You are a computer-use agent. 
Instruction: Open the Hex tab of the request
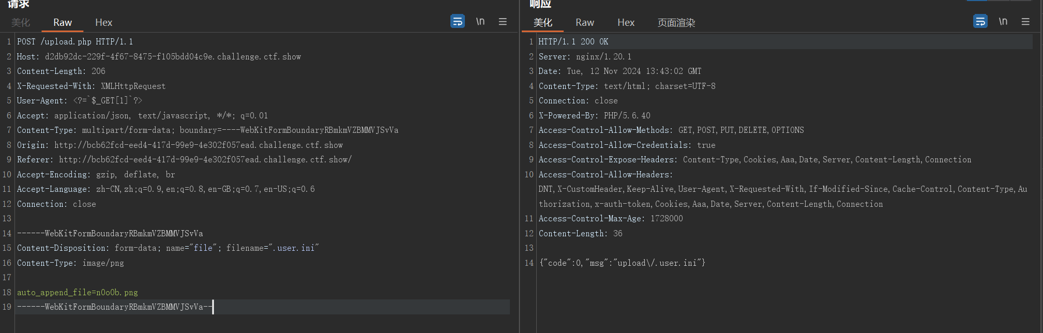[103, 22]
